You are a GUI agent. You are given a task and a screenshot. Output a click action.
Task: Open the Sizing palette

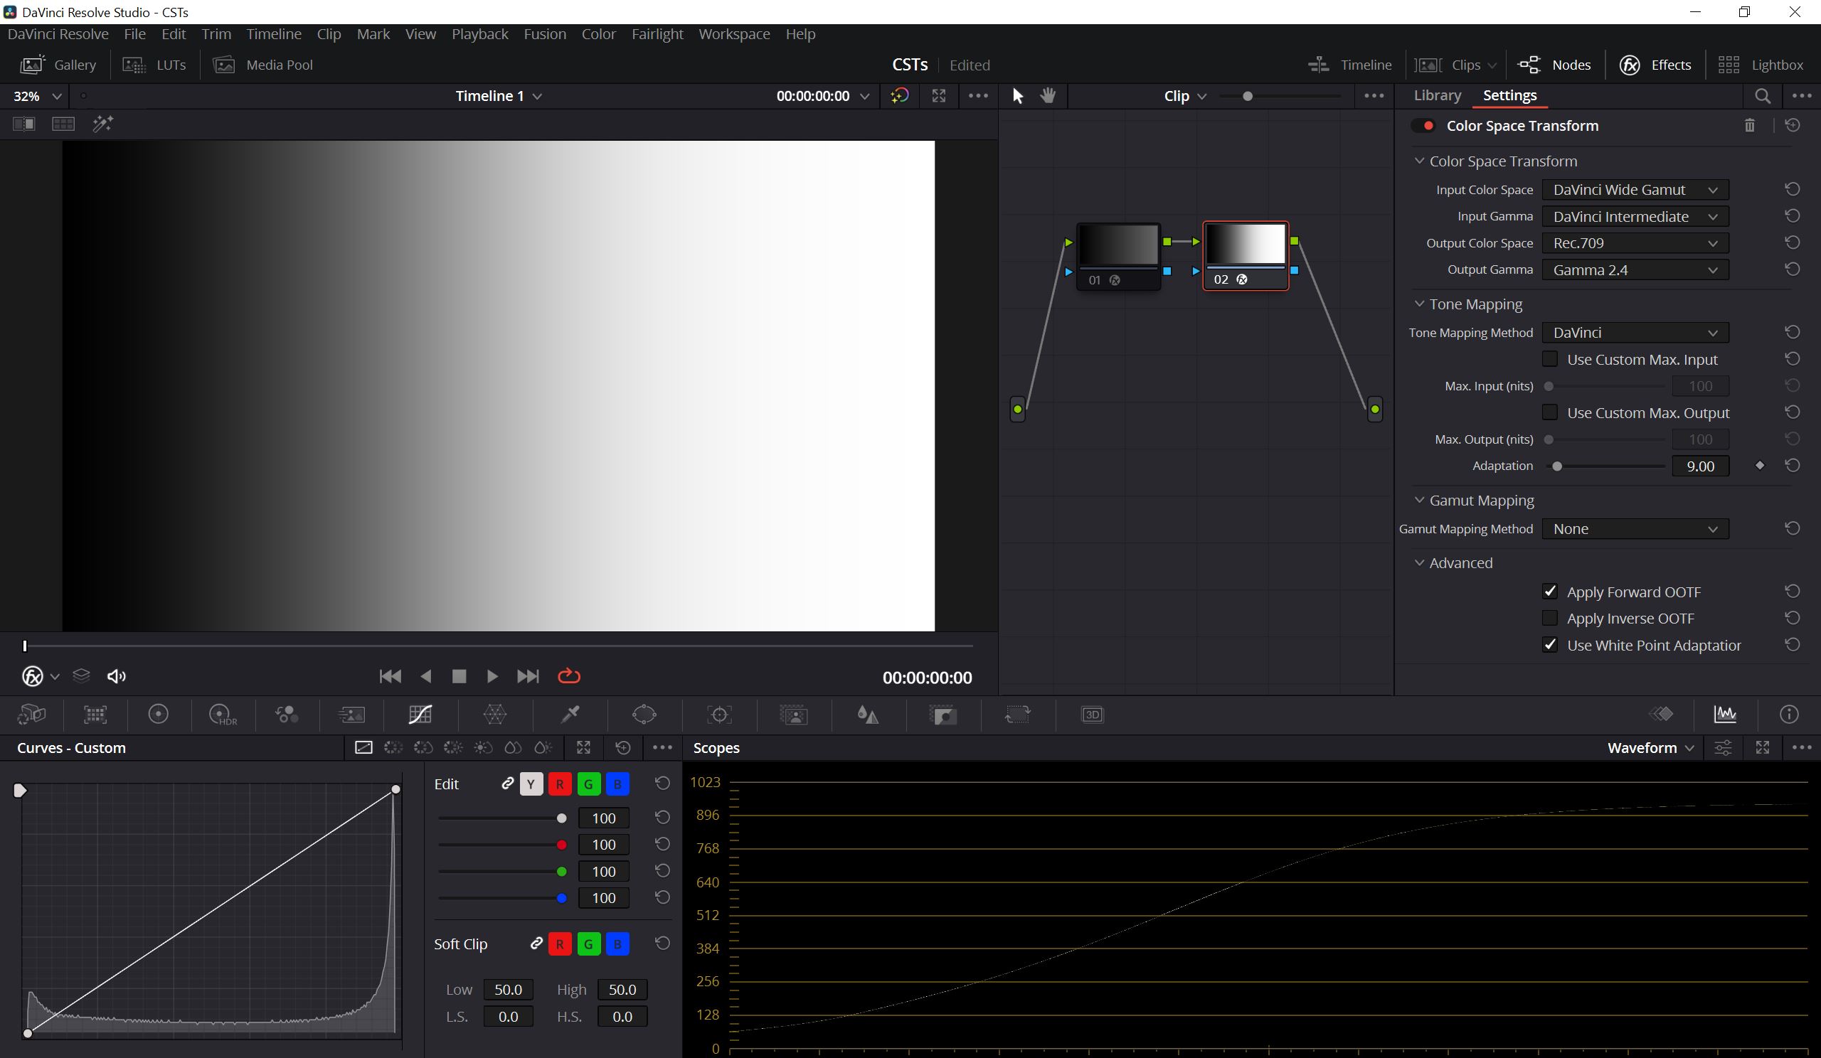coord(1017,715)
